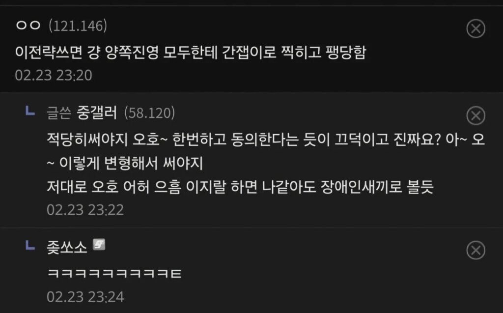503x313 pixels.
Task: Click the timestamp 02.23 23:22
Action: pyautogui.click(x=85, y=210)
